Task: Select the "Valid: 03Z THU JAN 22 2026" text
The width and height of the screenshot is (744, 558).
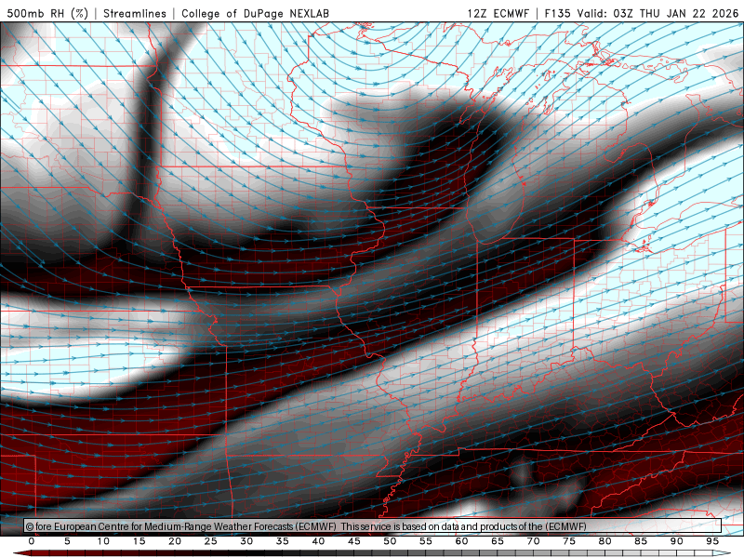Action: (x=658, y=13)
